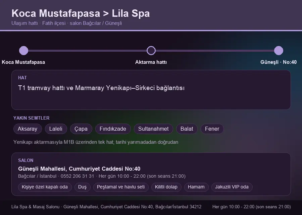Select the Sultanahmet neighborhood chip
The image size is (302, 215).
point(153,129)
